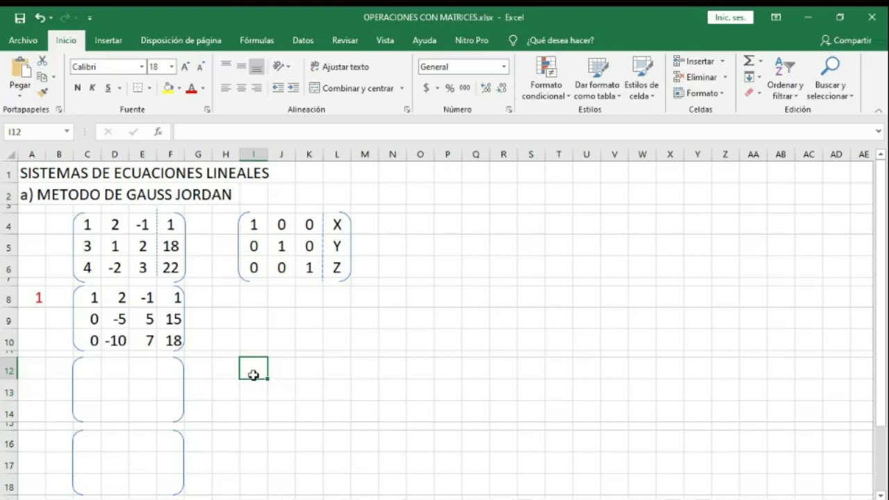The height and width of the screenshot is (500, 889).
Task: Align text to middle vertically
Action: [241, 66]
